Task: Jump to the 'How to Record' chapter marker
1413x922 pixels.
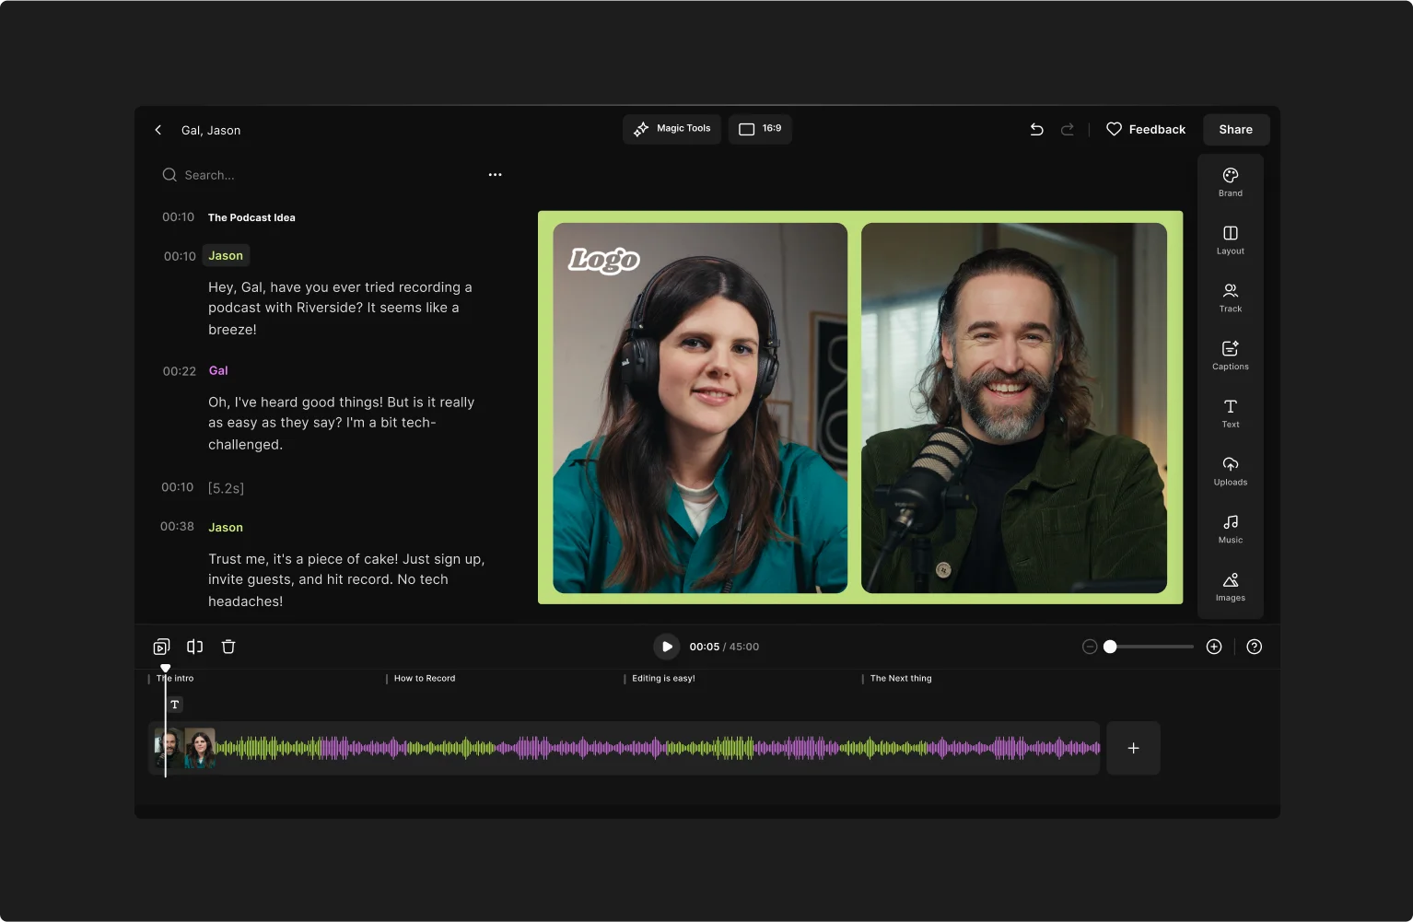Action: pos(424,678)
